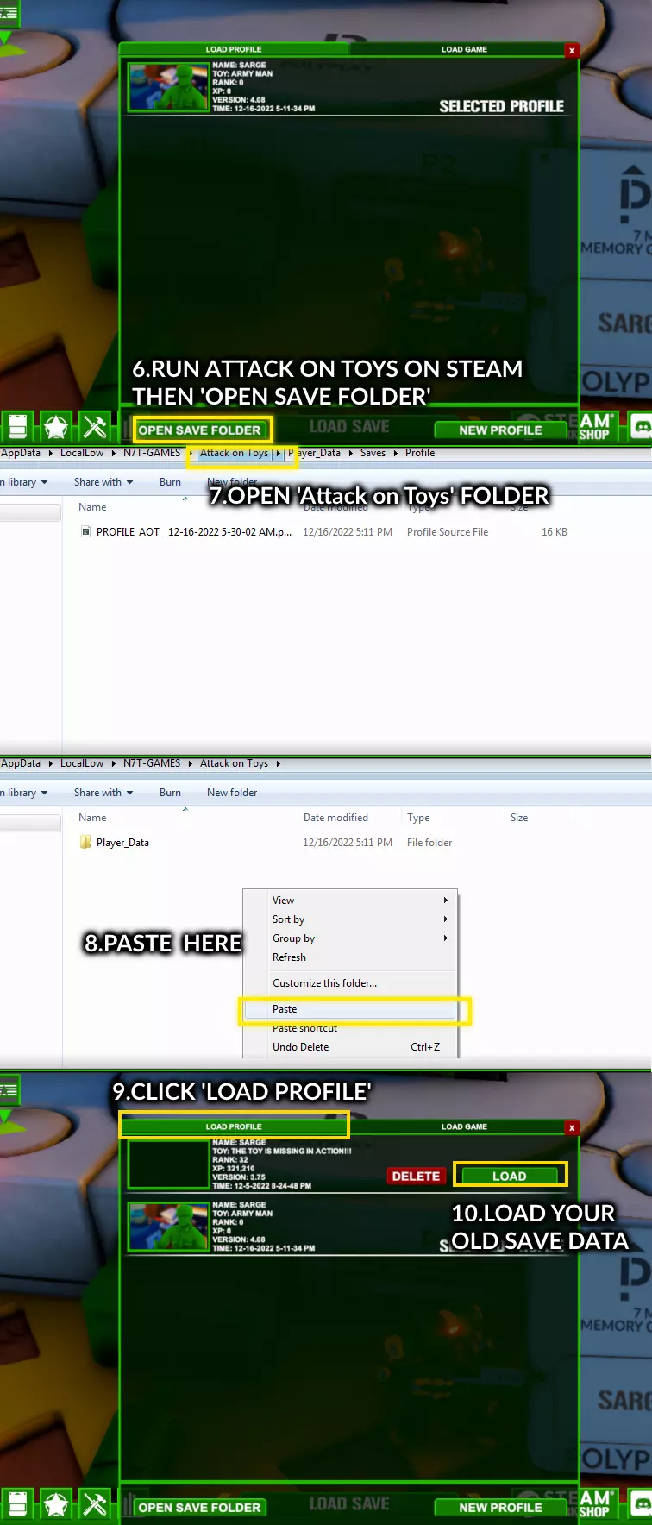Click the green LOAD button for the Rank 32 profile

click(509, 1176)
